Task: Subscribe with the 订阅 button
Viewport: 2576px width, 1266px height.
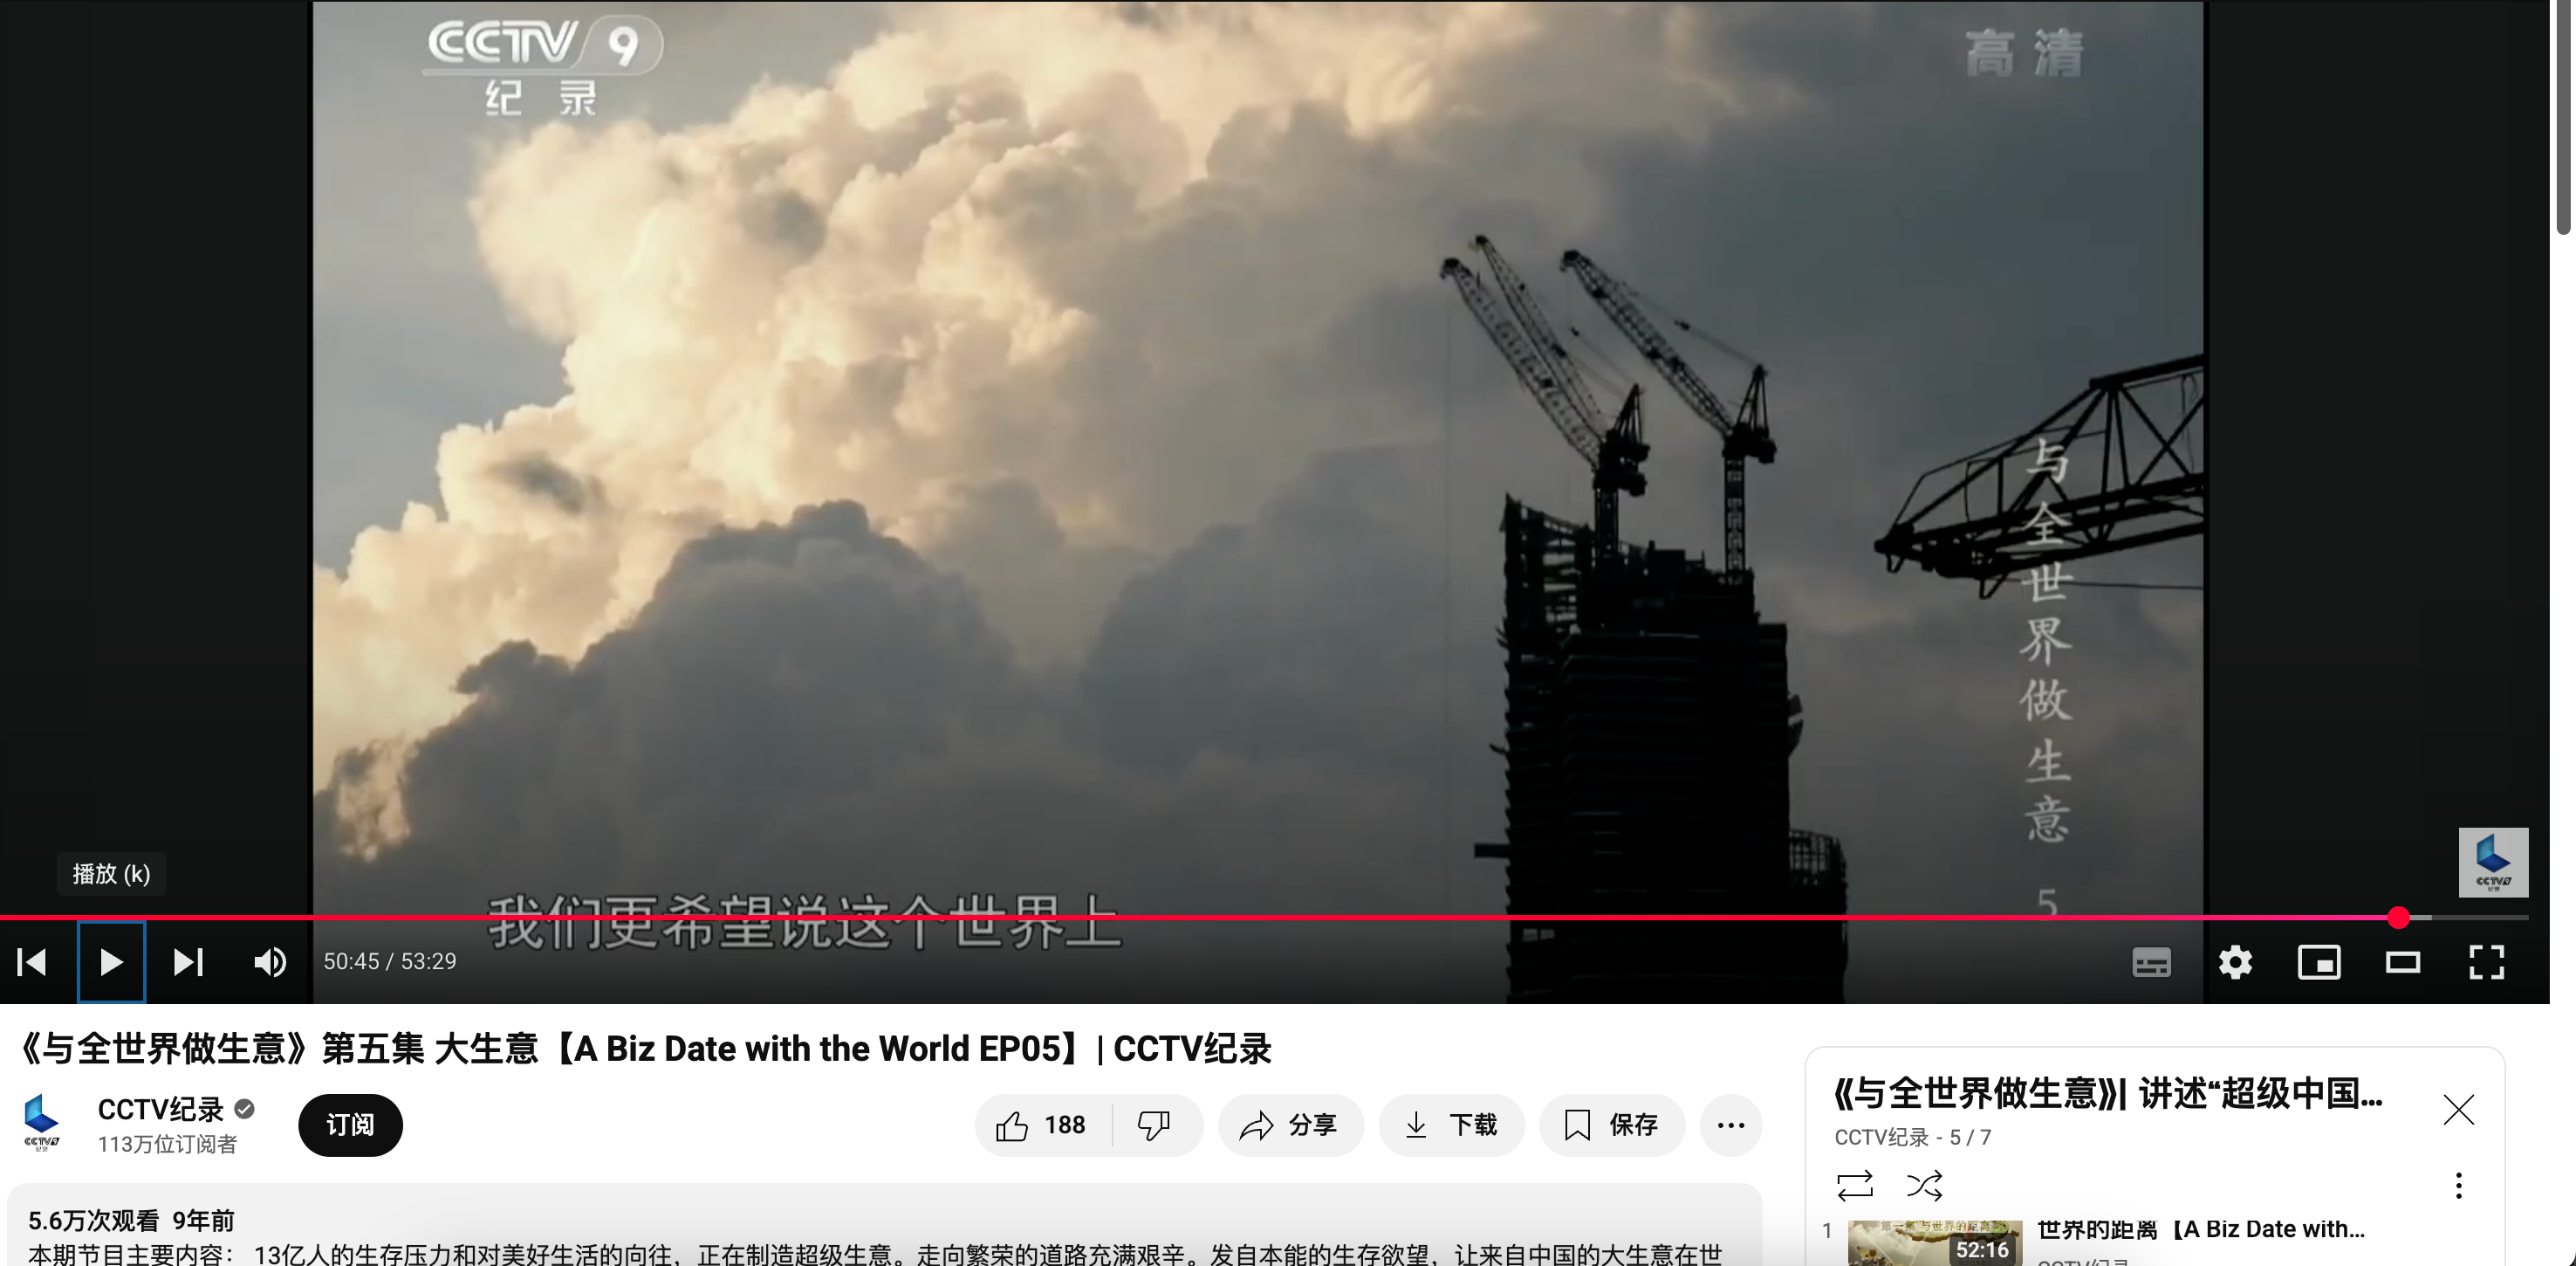Action: click(350, 1125)
